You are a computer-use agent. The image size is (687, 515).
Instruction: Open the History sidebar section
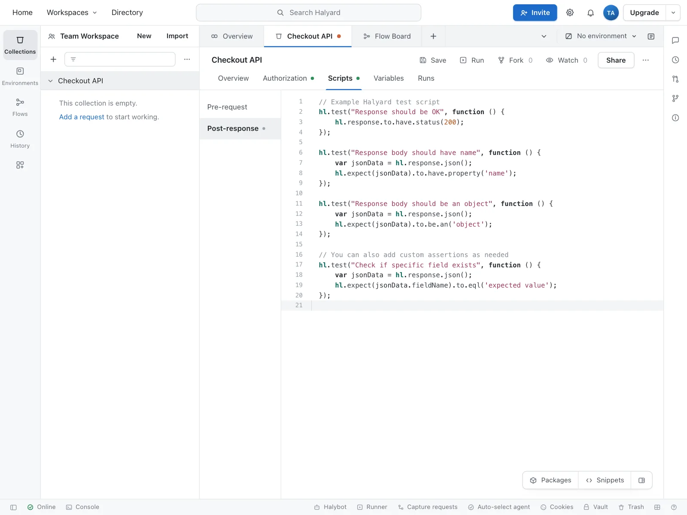click(20, 139)
